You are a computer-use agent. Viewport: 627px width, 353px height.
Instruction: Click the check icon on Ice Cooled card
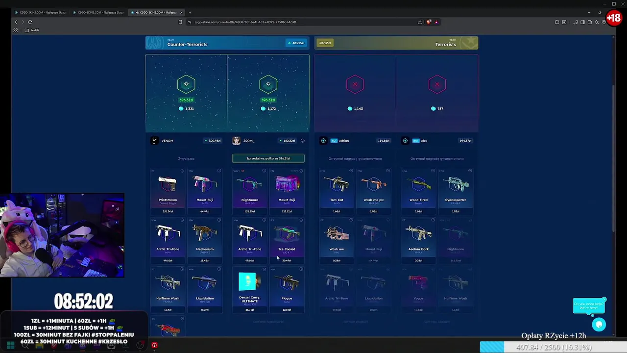301,220
